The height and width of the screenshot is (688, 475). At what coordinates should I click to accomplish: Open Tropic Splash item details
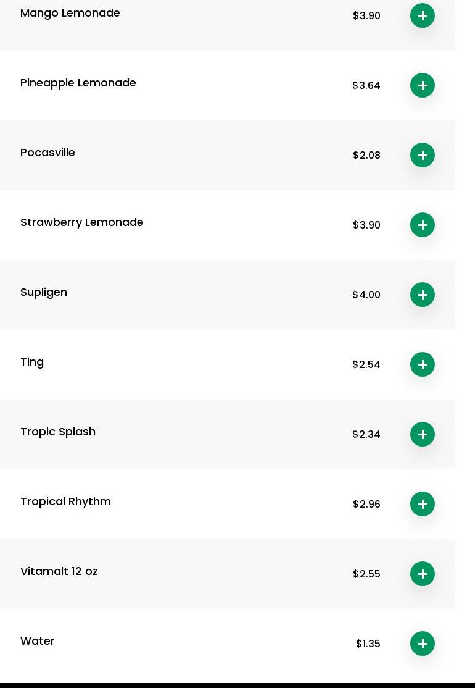[x=58, y=432]
